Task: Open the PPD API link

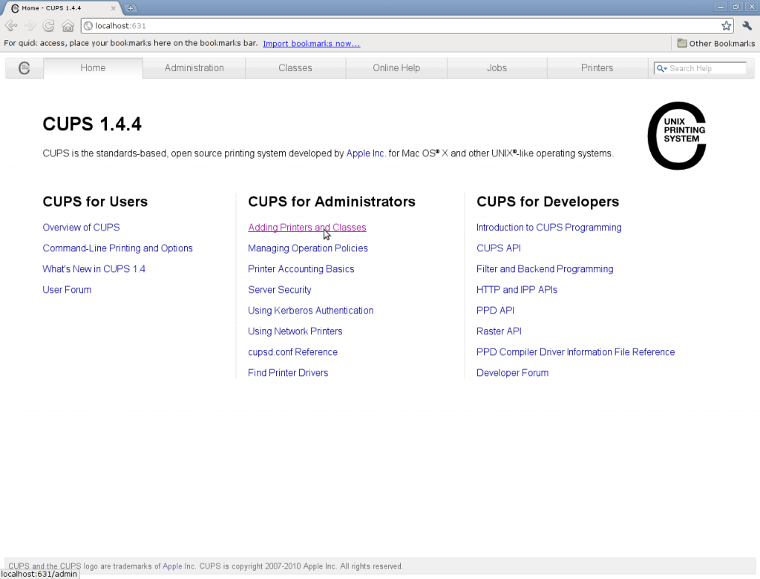Action: point(495,311)
